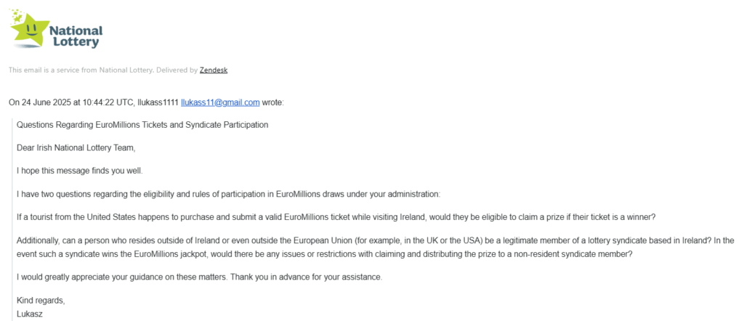
Task: Click the 'I have two questions' paragraph
Action: (x=228, y=194)
